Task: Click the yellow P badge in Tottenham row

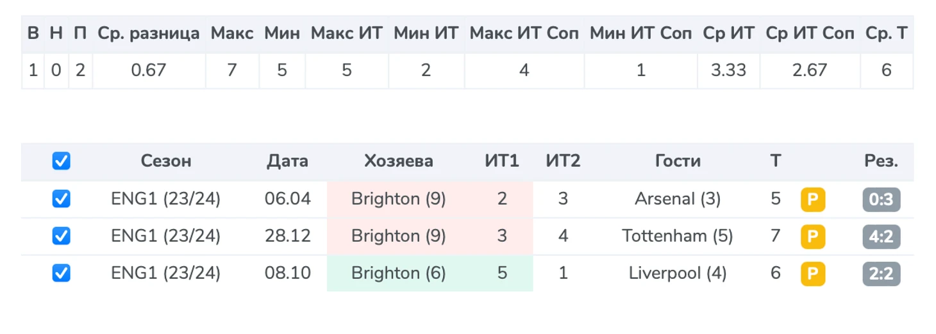Action: coord(812,237)
